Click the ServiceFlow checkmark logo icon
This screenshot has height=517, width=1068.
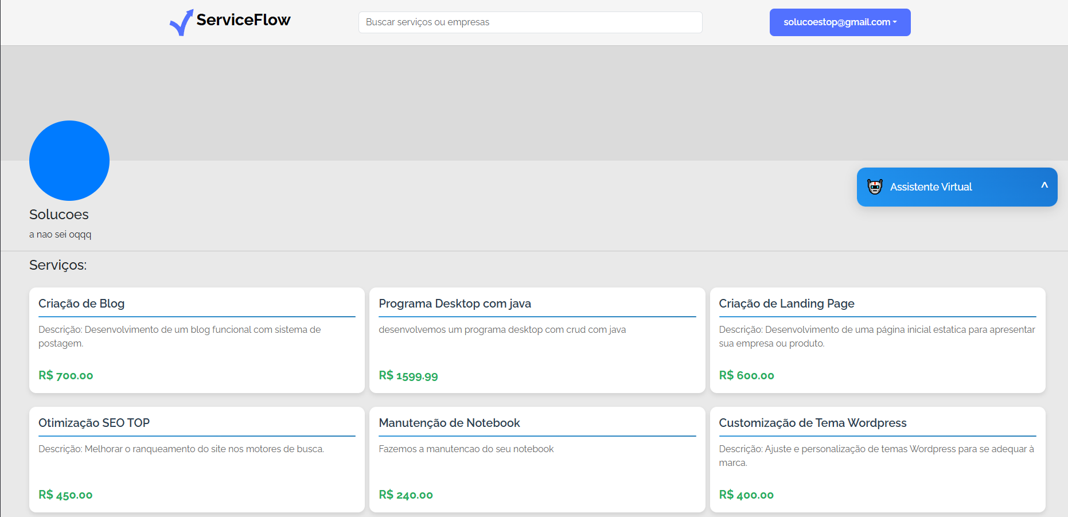(x=181, y=22)
